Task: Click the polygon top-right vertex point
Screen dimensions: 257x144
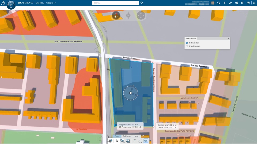Action: click(153, 63)
